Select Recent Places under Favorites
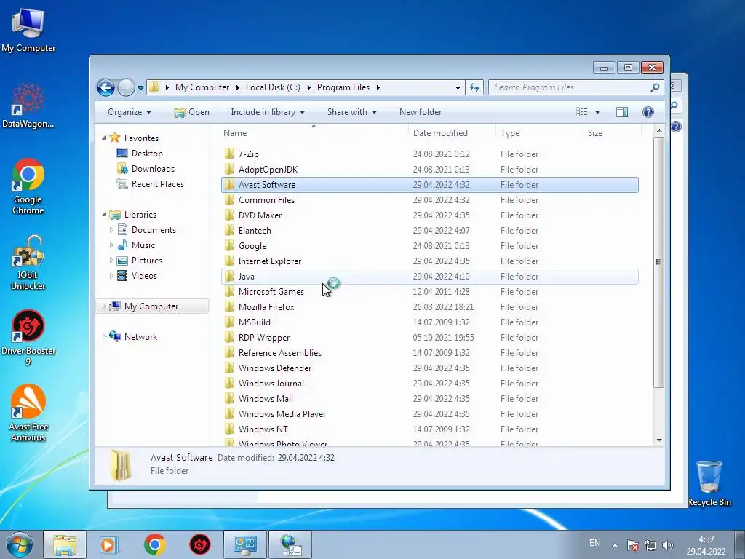The width and height of the screenshot is (745, 559). click(x=150, y=184)
